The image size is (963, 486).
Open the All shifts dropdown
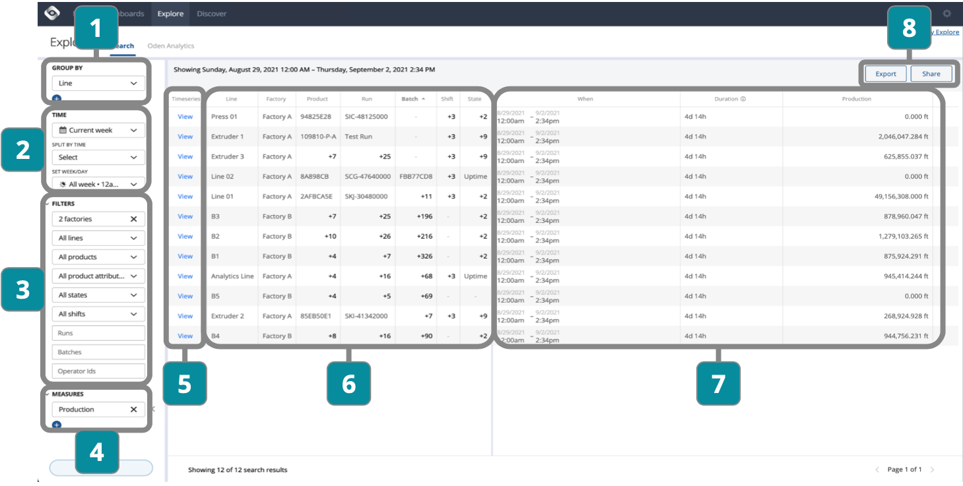click(x=98, y=315)
